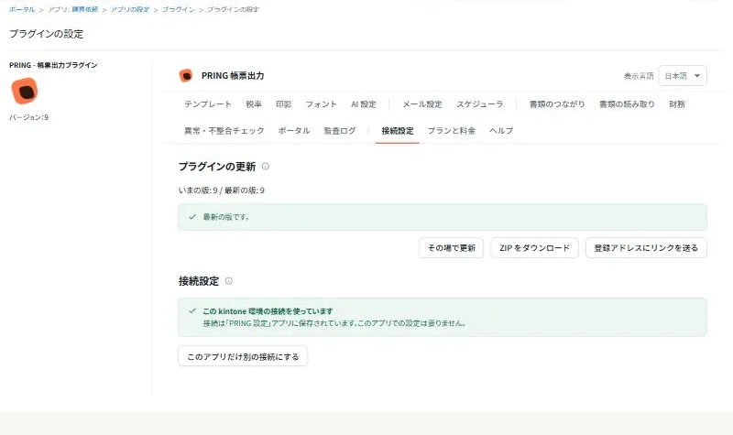Viewport: 733px width, 435px height.
Task: Open the プラグイン breadcrumb link
Action: pyautogui.click(x=178, y=9)
